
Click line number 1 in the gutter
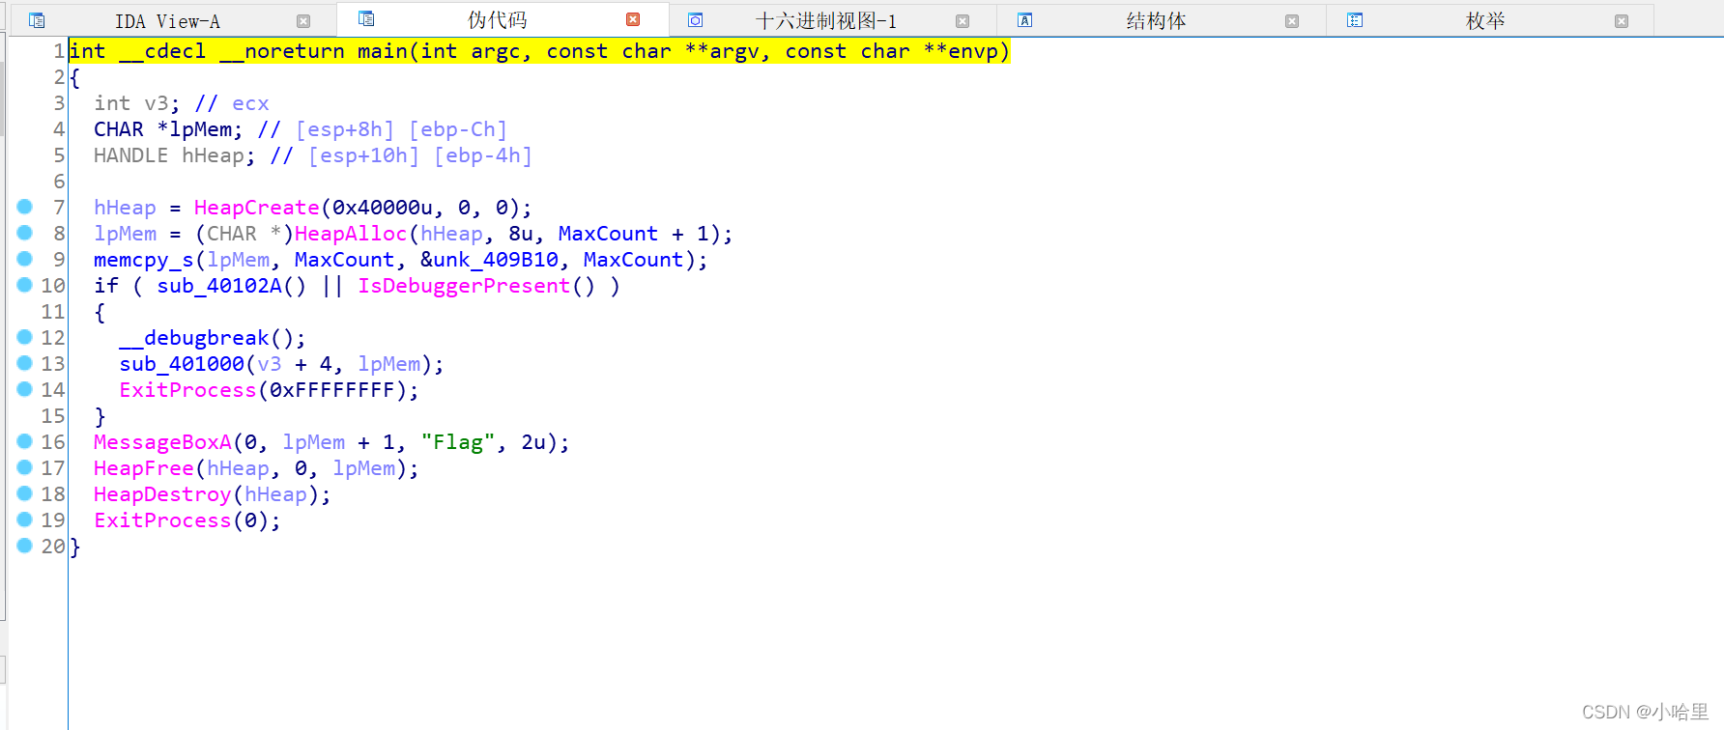59,51
